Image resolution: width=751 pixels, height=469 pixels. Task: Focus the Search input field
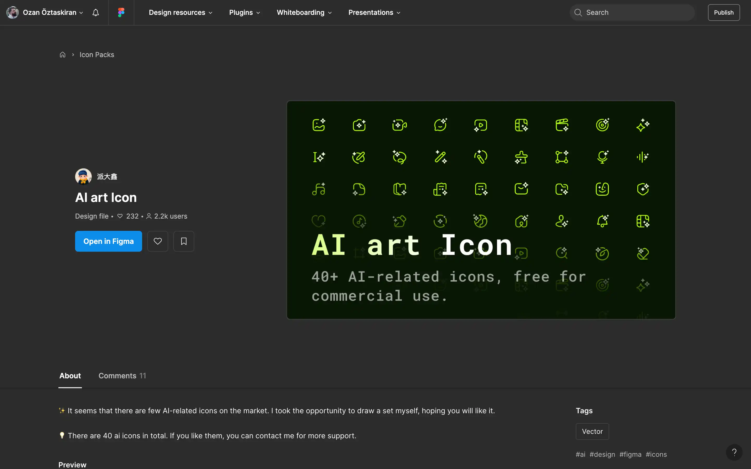tap(632, 13)
